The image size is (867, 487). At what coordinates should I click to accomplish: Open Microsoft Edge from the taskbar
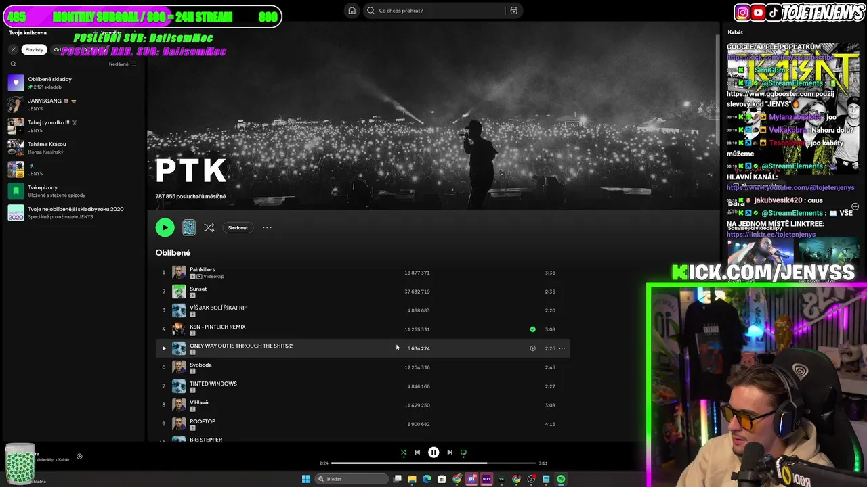click(427, 479)
